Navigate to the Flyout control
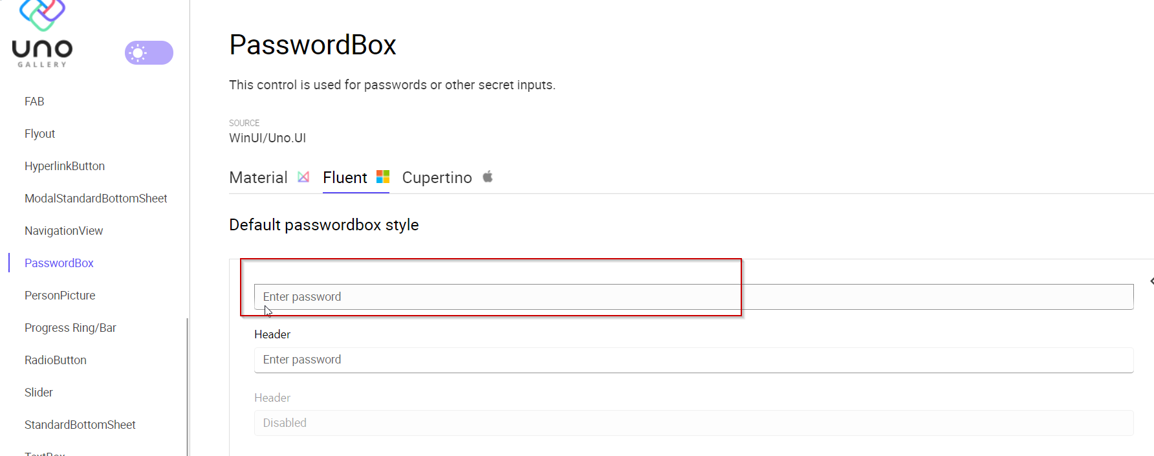Screen dimensions: 1154x456 coord(39,133)
